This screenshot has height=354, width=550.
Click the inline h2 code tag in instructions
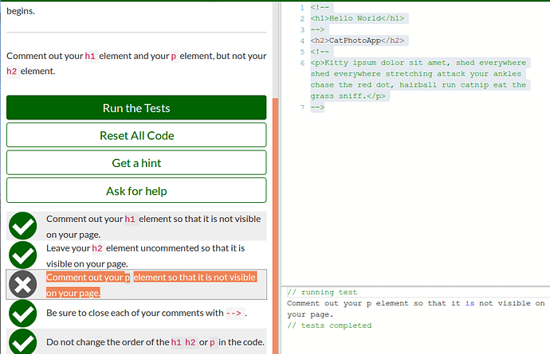12,71
